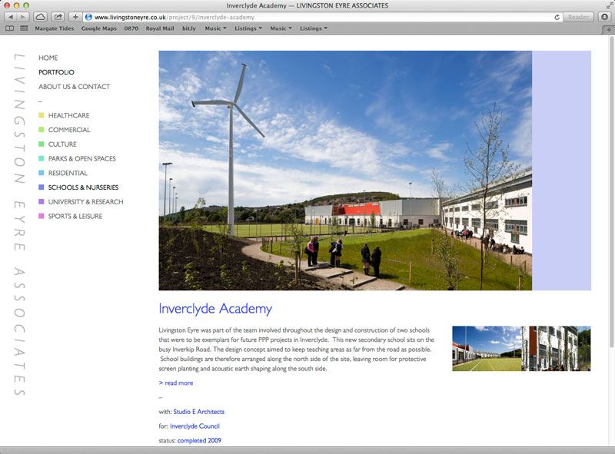Click the Inverclyde Academy thumbnail image
Screen dimensions: 615x454
521,349
